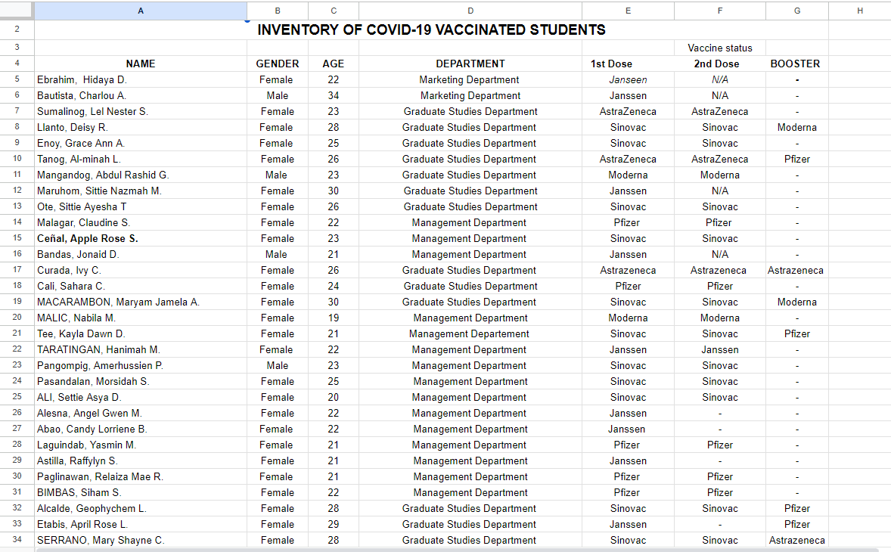Select column D header
Image resolution: width=891 pixels, height=552 pixels.
(x=470, y=10)
